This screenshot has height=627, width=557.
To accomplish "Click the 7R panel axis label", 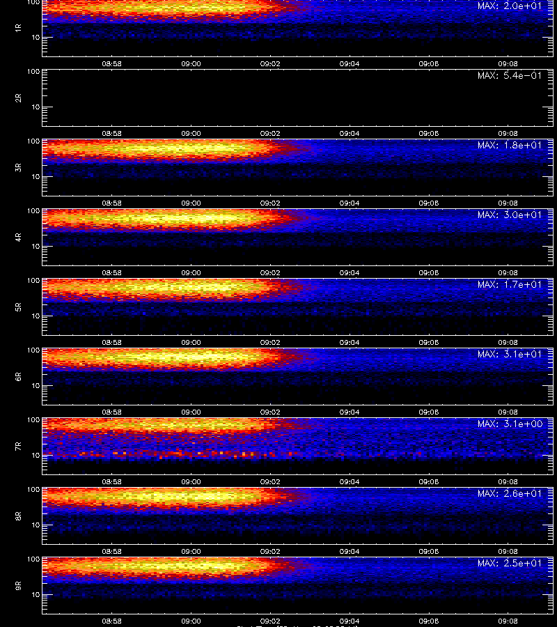I will tap(18, 447).
